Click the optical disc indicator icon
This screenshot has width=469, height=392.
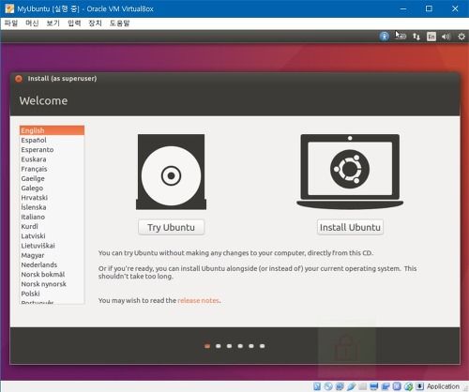click(328, 386)
